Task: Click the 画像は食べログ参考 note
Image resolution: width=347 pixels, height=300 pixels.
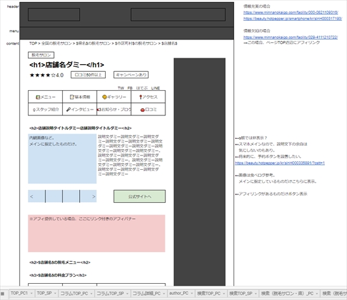Action: [255, 176]
